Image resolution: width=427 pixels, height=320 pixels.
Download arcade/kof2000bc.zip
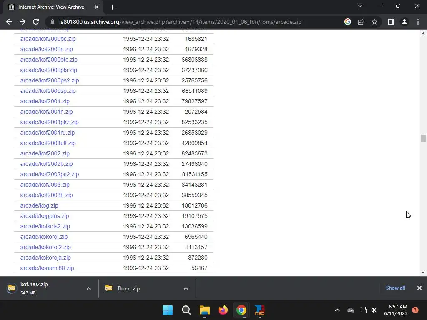[48, 39]
